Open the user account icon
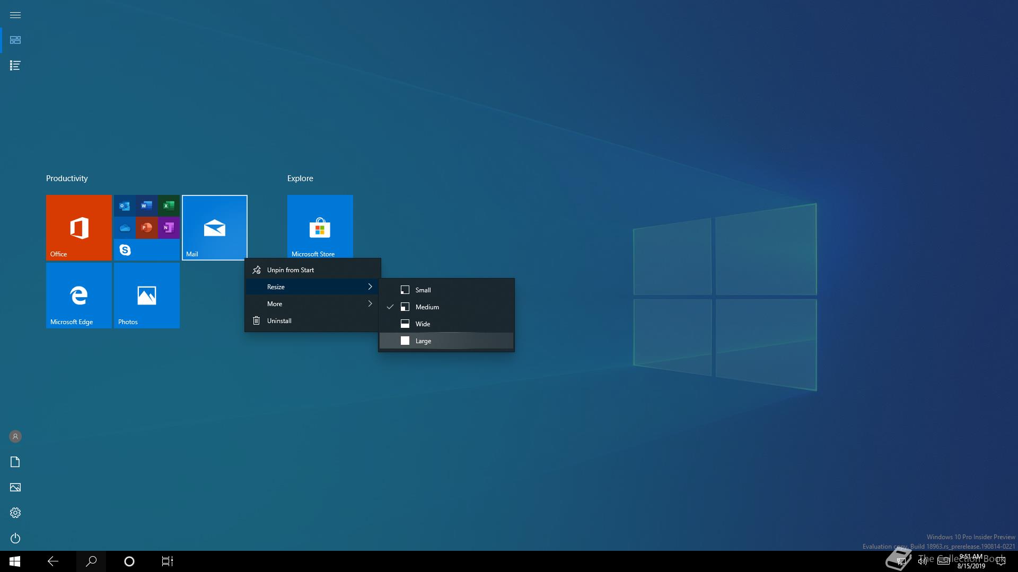The image size is (1018, 572). 15,436
